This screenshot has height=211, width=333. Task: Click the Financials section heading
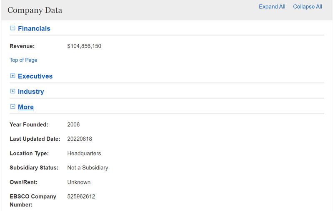[x=34, y=28]
